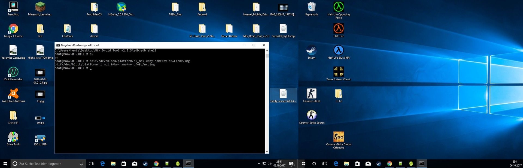Select the twrp2860_byCL.img file
The width and height of the screenshot is (523, 168).
coord(283,29)
